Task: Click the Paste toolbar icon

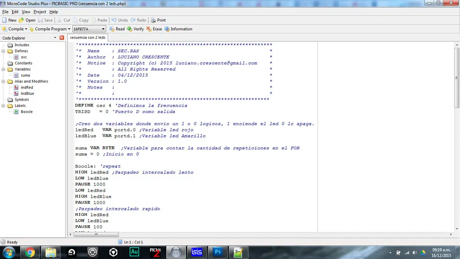Action: pyautogui.click(x=94, y=20)
